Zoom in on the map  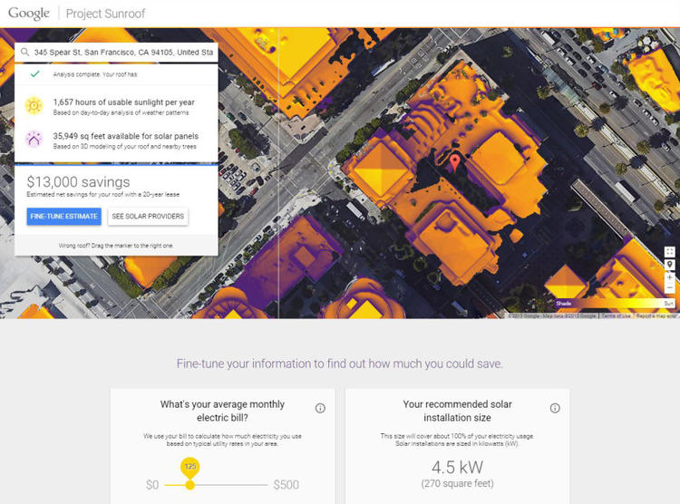coord(669,277)
